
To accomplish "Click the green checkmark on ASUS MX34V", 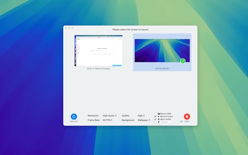I will click(x=183, y=61).
